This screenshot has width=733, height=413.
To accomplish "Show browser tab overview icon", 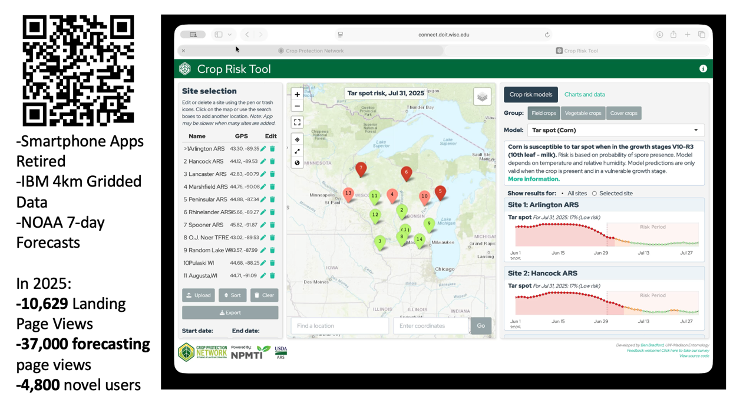I will click(702, 35).
